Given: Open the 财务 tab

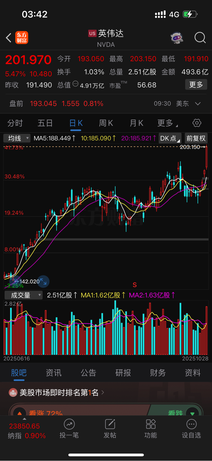Looking at the screenshot, I should [158, 373].
